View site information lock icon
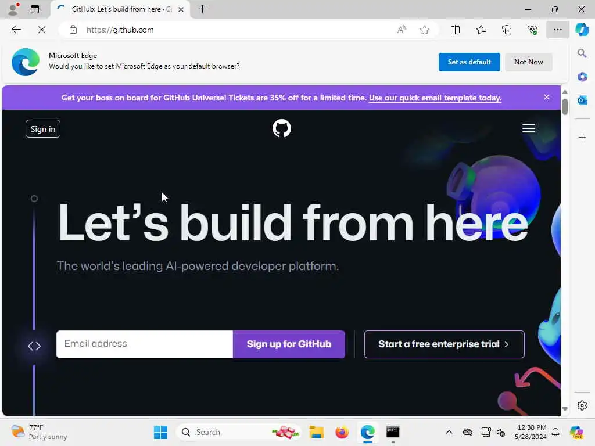Image resolution: width=595 pixels, height=446 pixels. (73, 30)
